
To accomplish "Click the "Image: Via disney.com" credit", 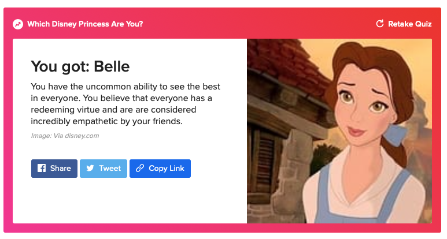I will tap(65, 136).
